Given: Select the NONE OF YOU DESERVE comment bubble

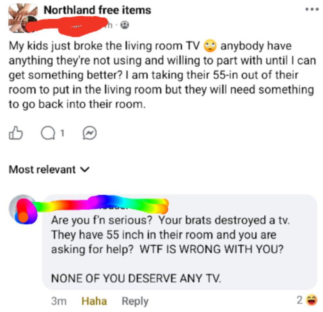Looking at the screenshot, I should tap(180, 242).
